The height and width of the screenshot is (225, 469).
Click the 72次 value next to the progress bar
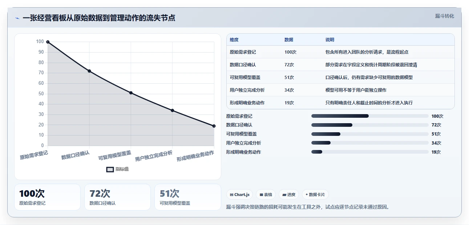(436, 125)
